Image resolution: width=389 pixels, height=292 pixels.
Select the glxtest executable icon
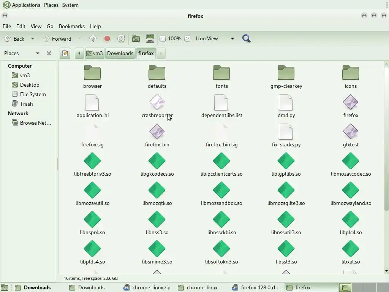(x=350, y=131)
